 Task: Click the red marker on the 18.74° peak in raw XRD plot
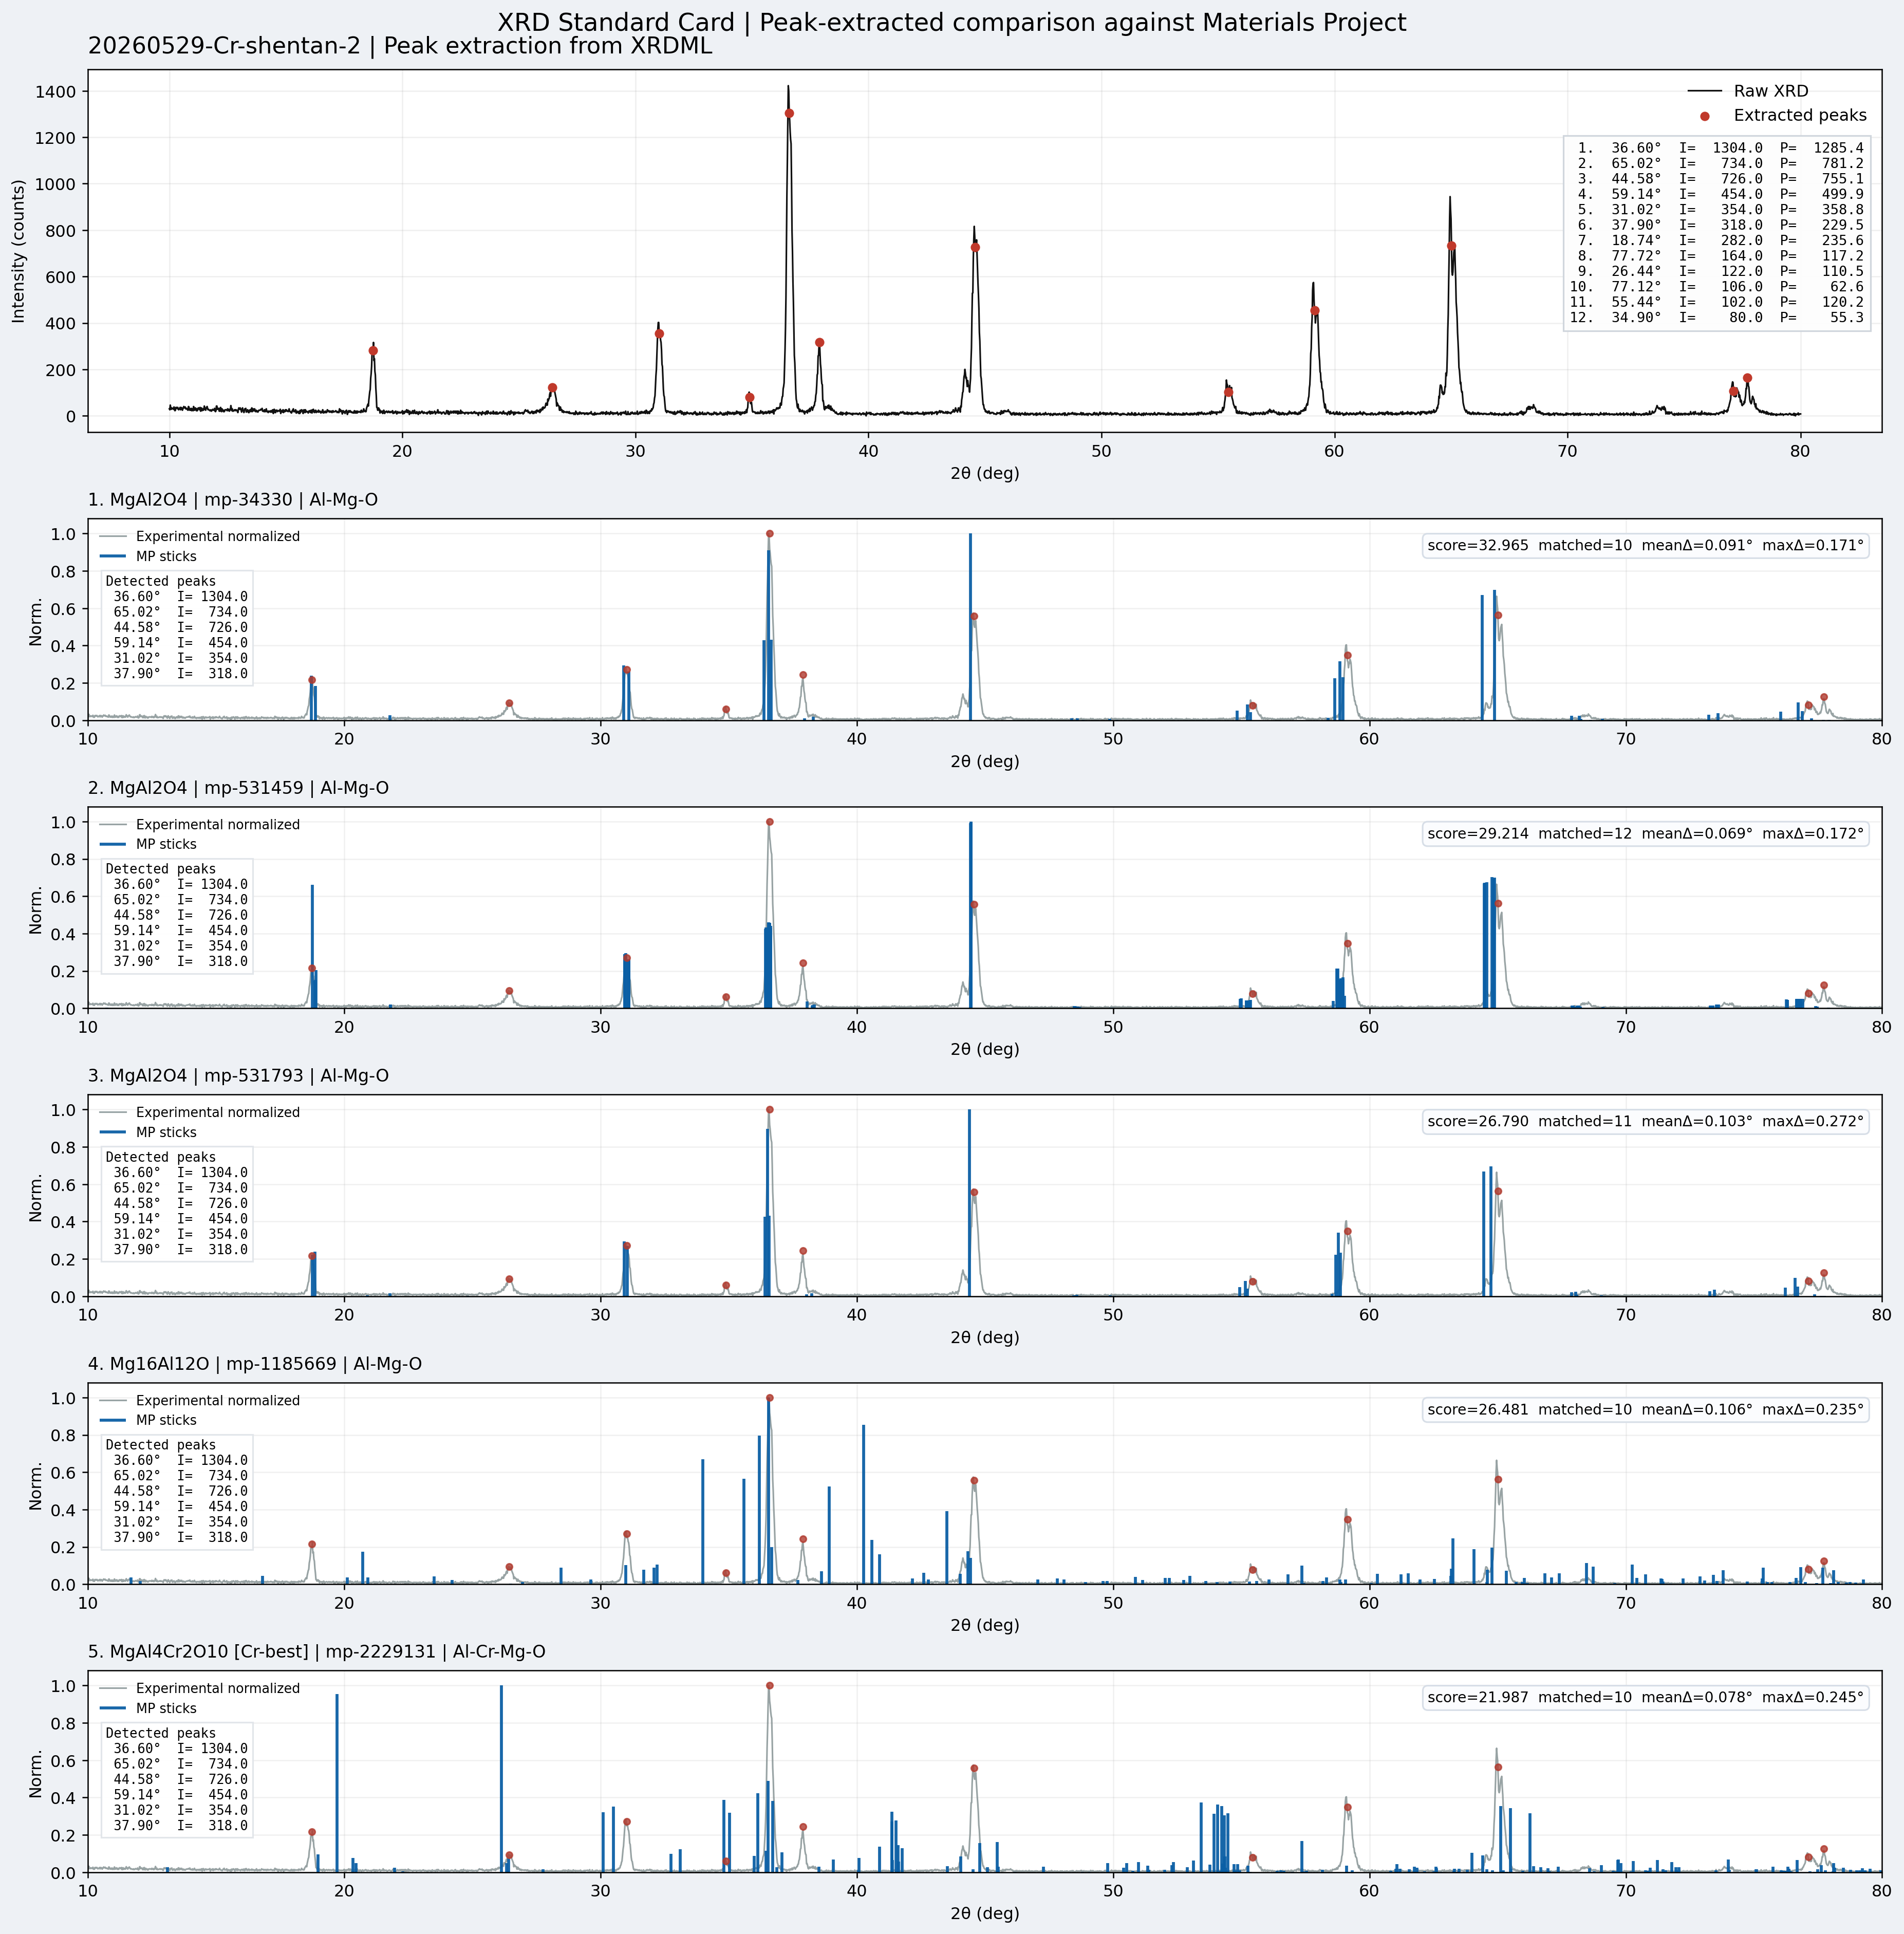pyautogui.click(x=373, y=351)
